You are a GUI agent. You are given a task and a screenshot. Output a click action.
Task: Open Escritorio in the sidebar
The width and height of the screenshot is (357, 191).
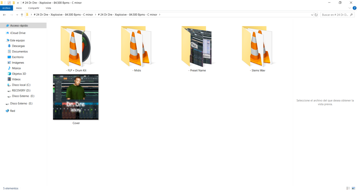point(18,57)
